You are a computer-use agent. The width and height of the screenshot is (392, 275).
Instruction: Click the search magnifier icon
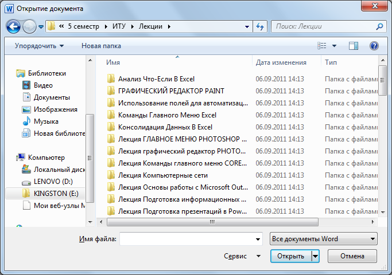point(379,26)
